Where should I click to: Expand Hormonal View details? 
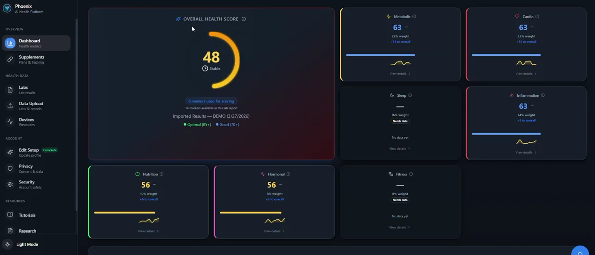point(274,231)
